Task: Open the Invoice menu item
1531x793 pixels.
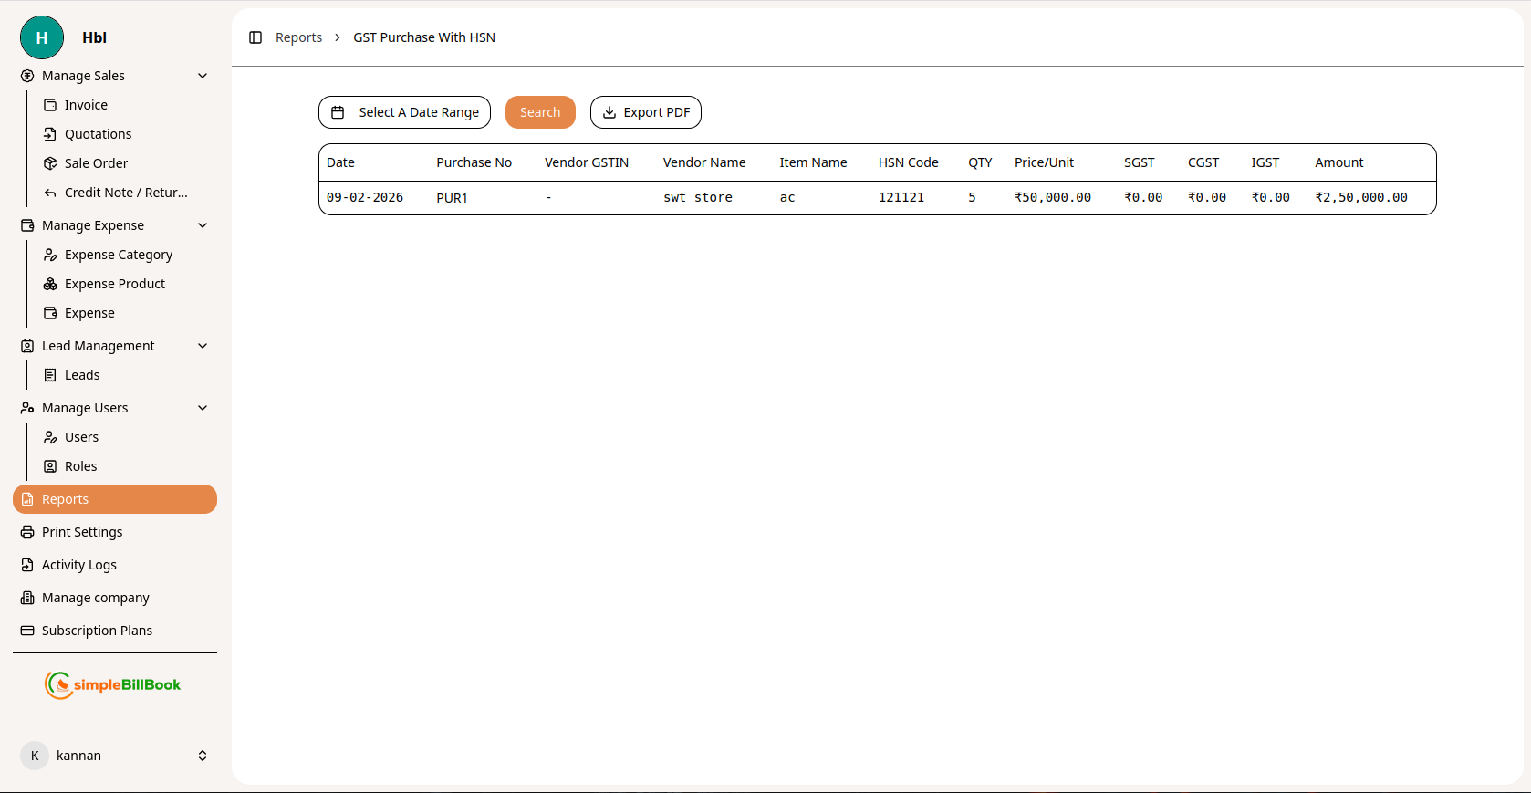Action: [86, 105]
